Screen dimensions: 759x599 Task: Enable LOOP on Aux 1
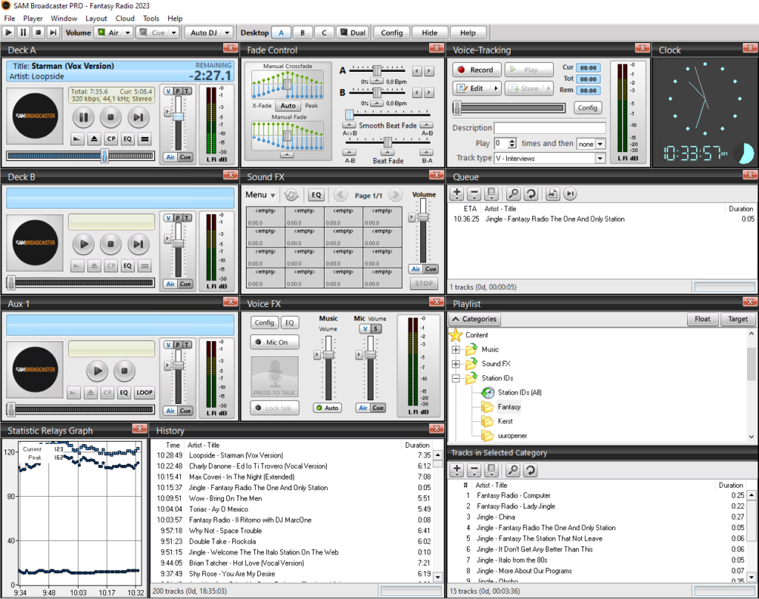pos(145,393)
